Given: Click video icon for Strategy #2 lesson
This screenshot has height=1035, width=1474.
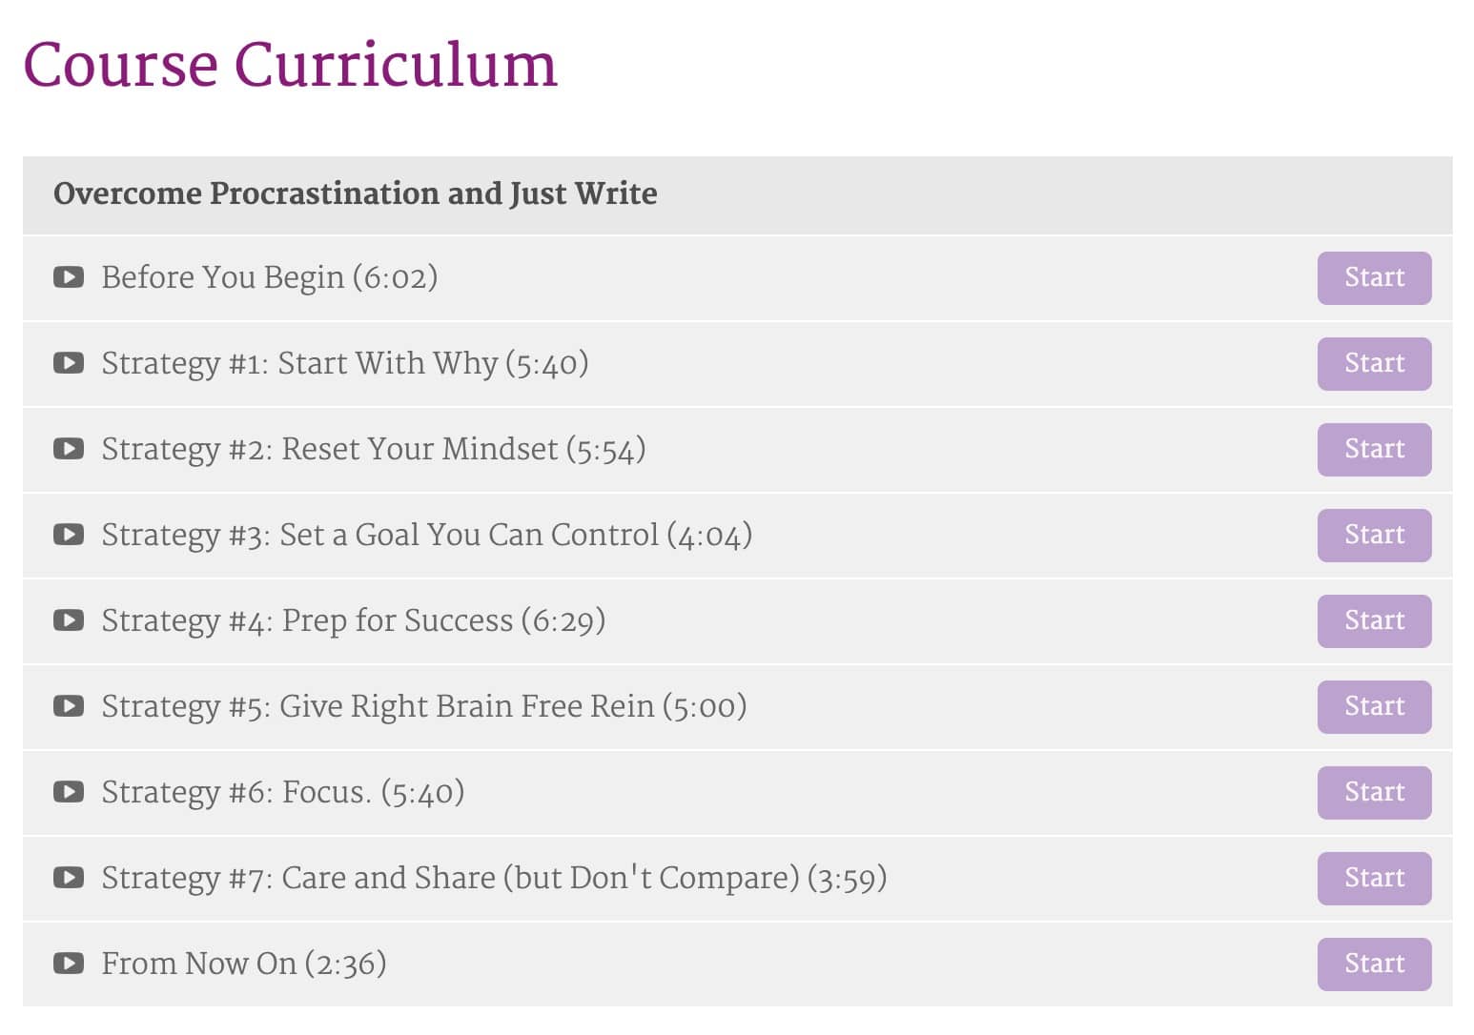Looking at the screenshot, I should coord(69,449).
